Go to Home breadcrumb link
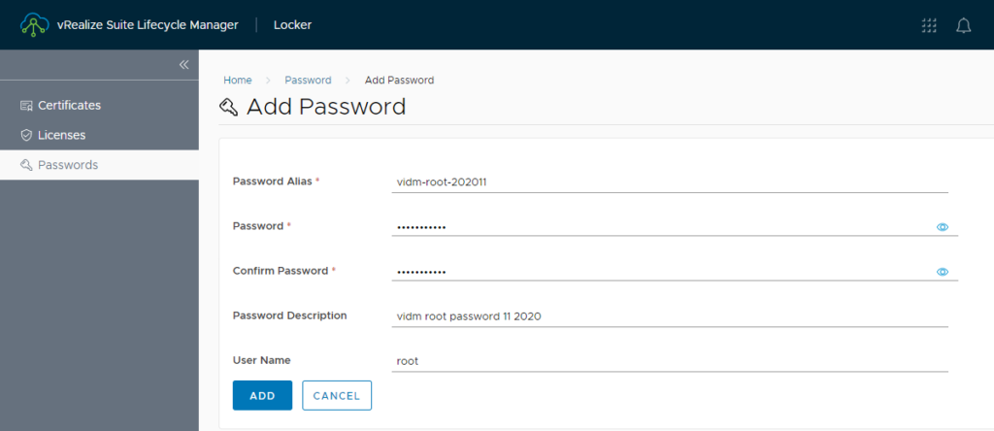Image resolution: width=994 pixels, height=431 pixels. 238,80
